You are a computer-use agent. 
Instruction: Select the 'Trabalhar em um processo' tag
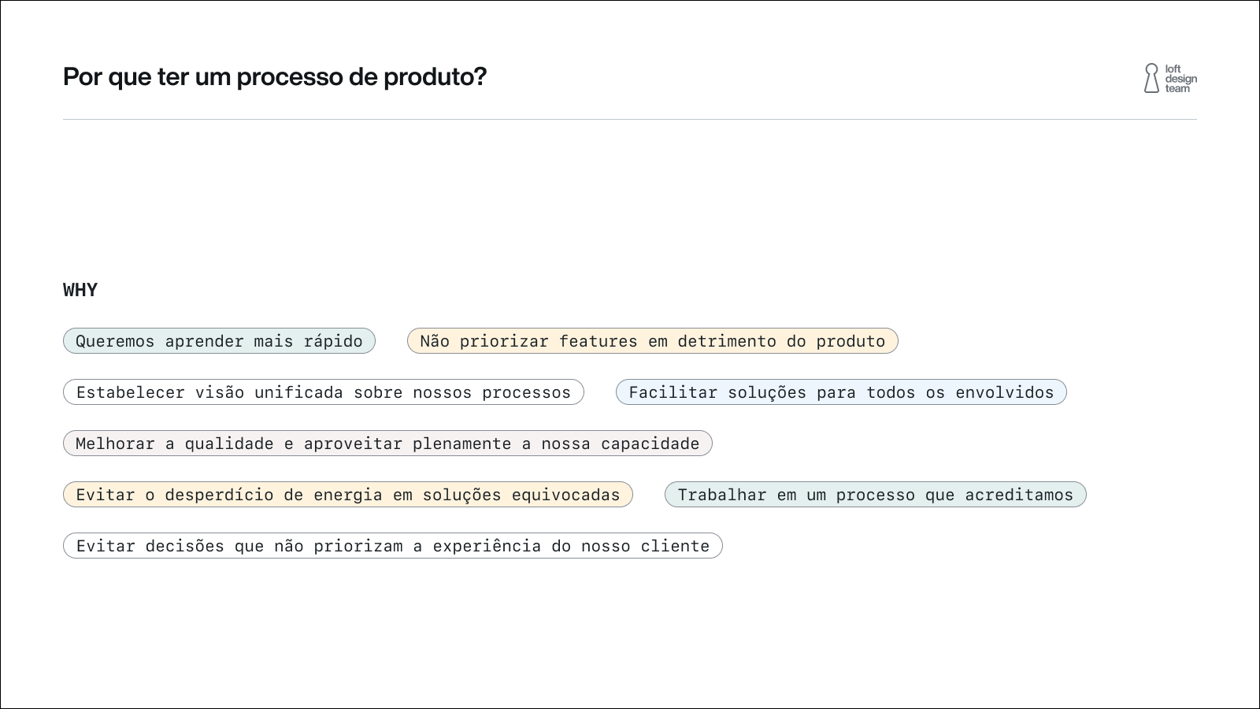(x=875, y=495)
